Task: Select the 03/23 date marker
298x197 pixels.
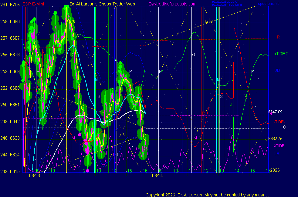Action: pyautogui.click(x=34, y=175)
